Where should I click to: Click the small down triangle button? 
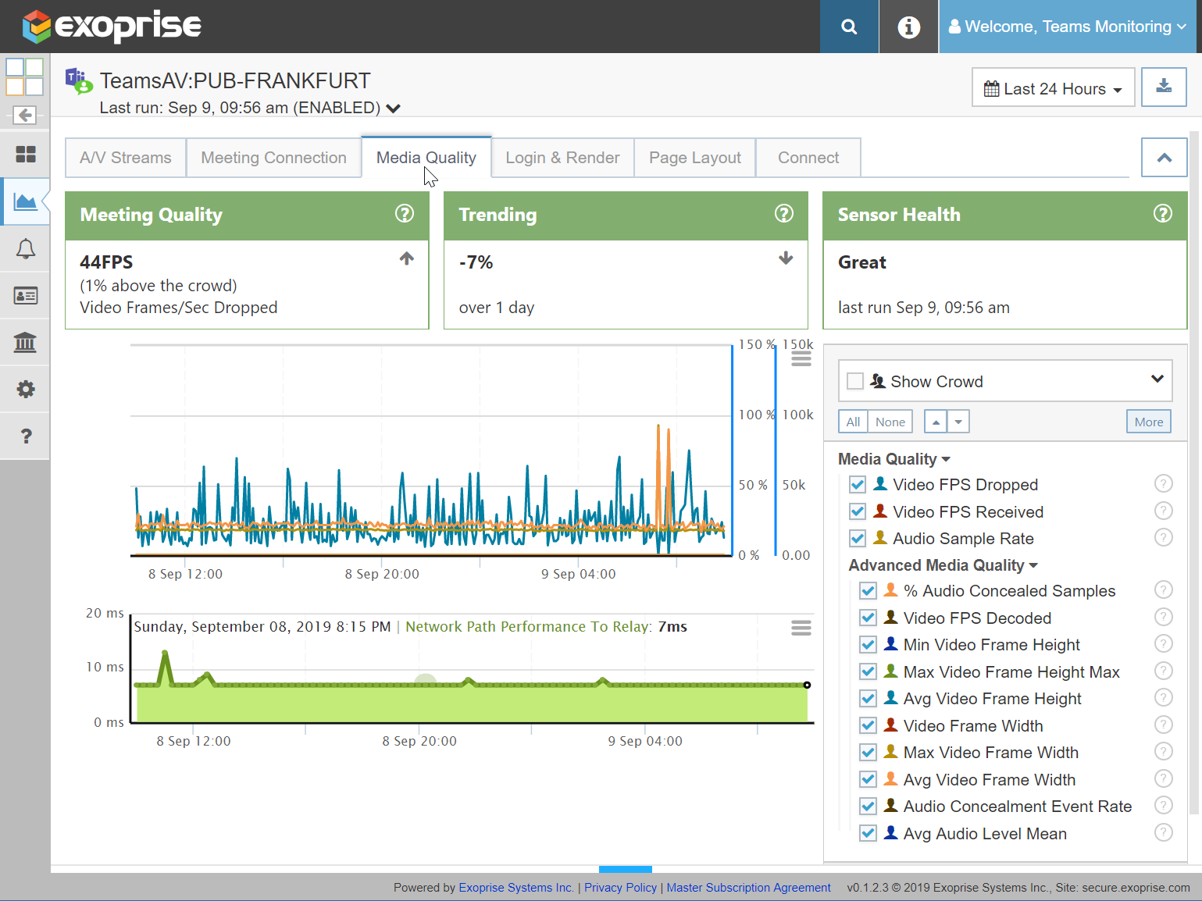point(958,422)
